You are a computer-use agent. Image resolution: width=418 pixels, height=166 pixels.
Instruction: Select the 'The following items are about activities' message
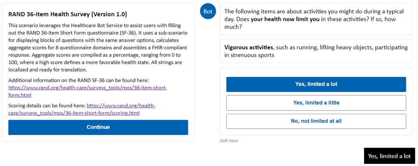click(x=316, y=19)
